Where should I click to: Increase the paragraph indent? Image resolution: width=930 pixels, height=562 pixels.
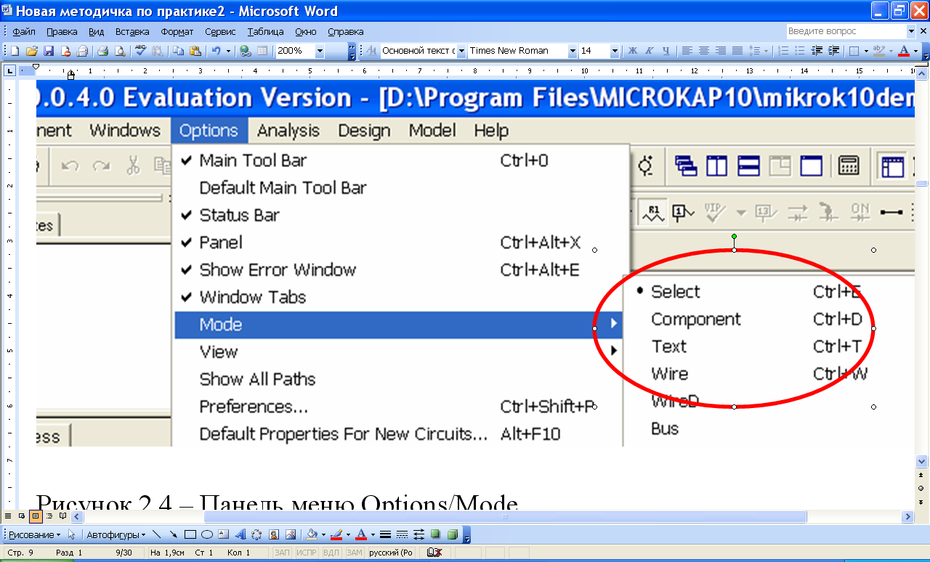click(x=833, y=51)
